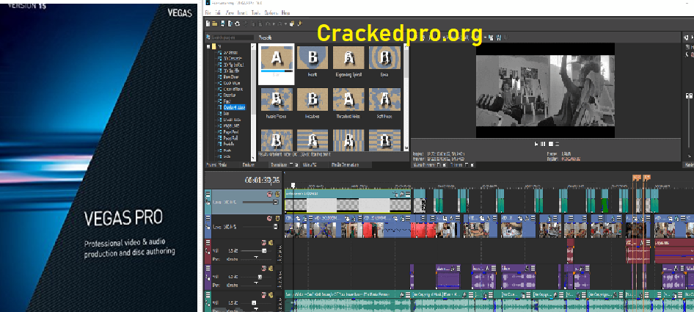Screen dimensions: 694x312
Task: Open the first video track's hamburger menu
Action: pos(208,194)
